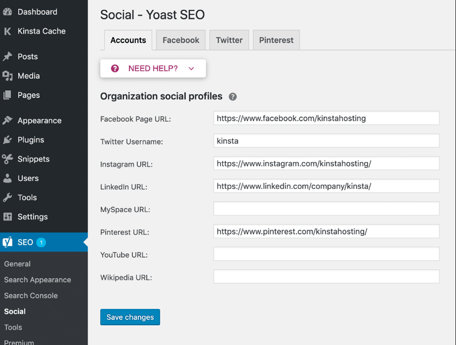
Task: Go to Premium submenu
Action: [19, 342]
